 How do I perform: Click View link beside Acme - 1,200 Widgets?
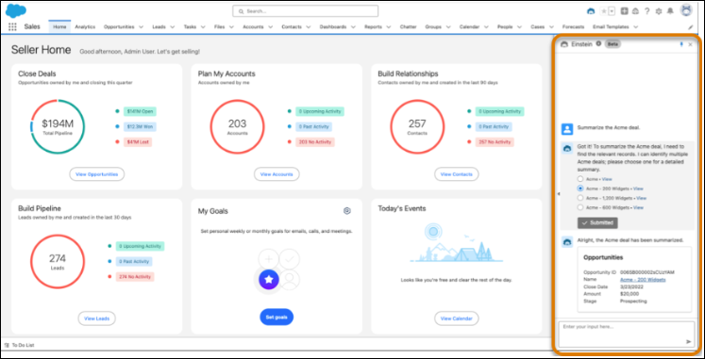[x=641, y=198]
